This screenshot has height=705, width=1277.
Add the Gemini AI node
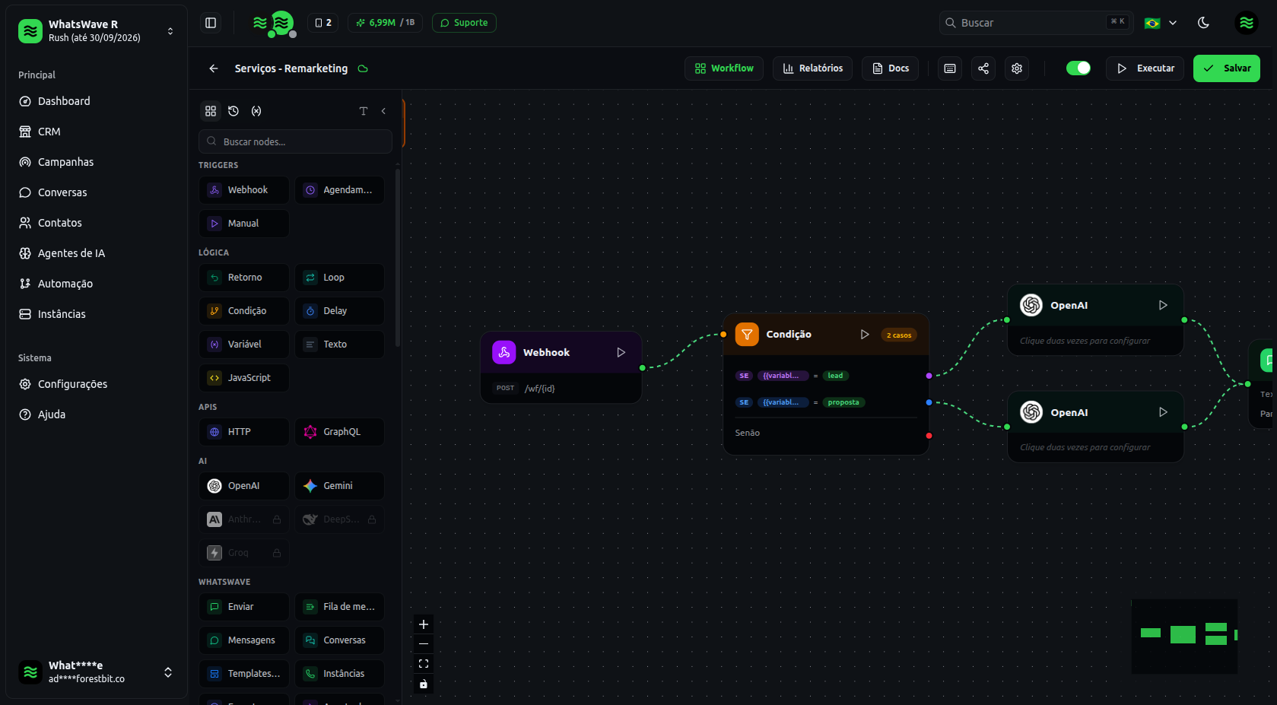pyautogui.click(x=339, y=486)
